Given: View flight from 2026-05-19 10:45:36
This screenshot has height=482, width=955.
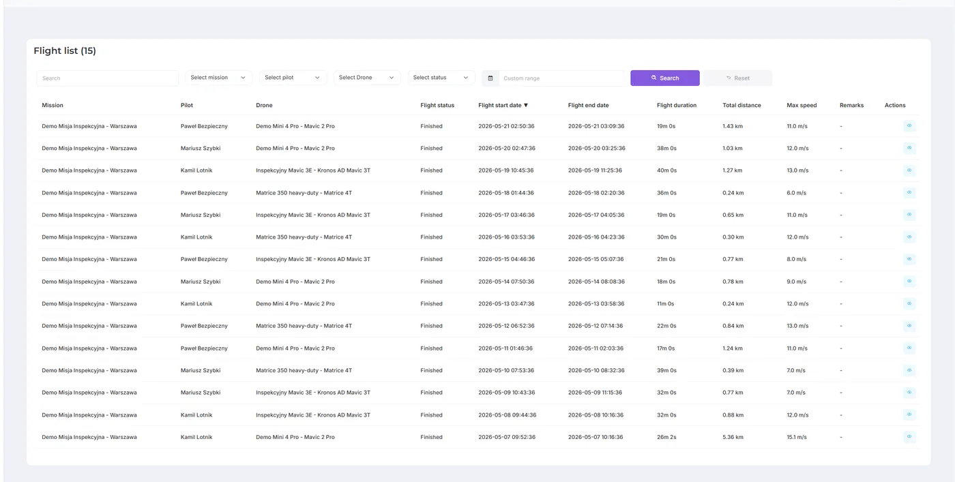Looking at the screenshot, I should click(x=909, y=170).
